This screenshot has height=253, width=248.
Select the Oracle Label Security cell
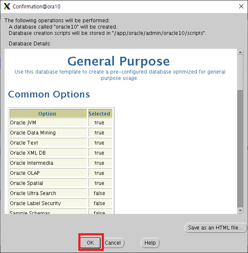tap(48, 203)
